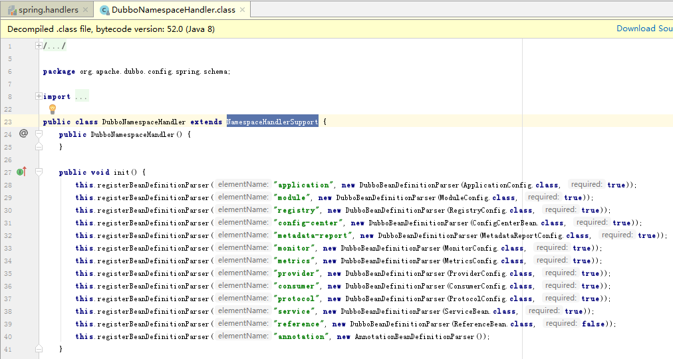Close the DubboNamespaceHandler.class tab
Viewport: 673px width, 359px height.
(243, 9)
